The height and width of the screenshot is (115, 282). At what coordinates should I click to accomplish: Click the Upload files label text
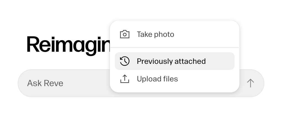[157, 79]
